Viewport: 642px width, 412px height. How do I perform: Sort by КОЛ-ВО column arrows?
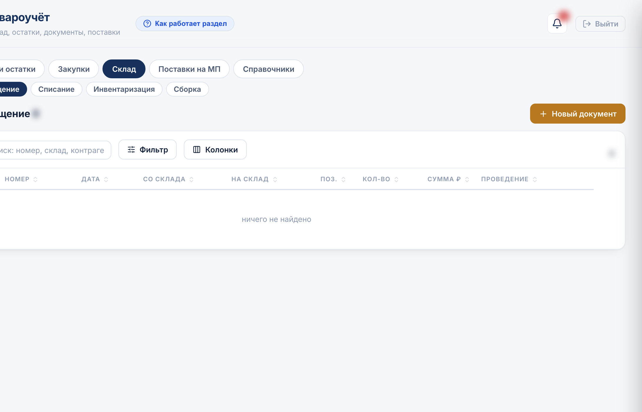[396, 179]
